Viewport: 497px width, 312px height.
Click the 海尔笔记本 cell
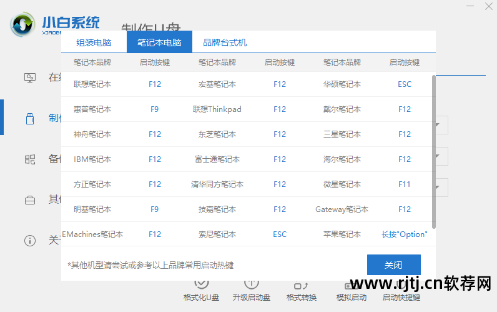pos(342,159)
